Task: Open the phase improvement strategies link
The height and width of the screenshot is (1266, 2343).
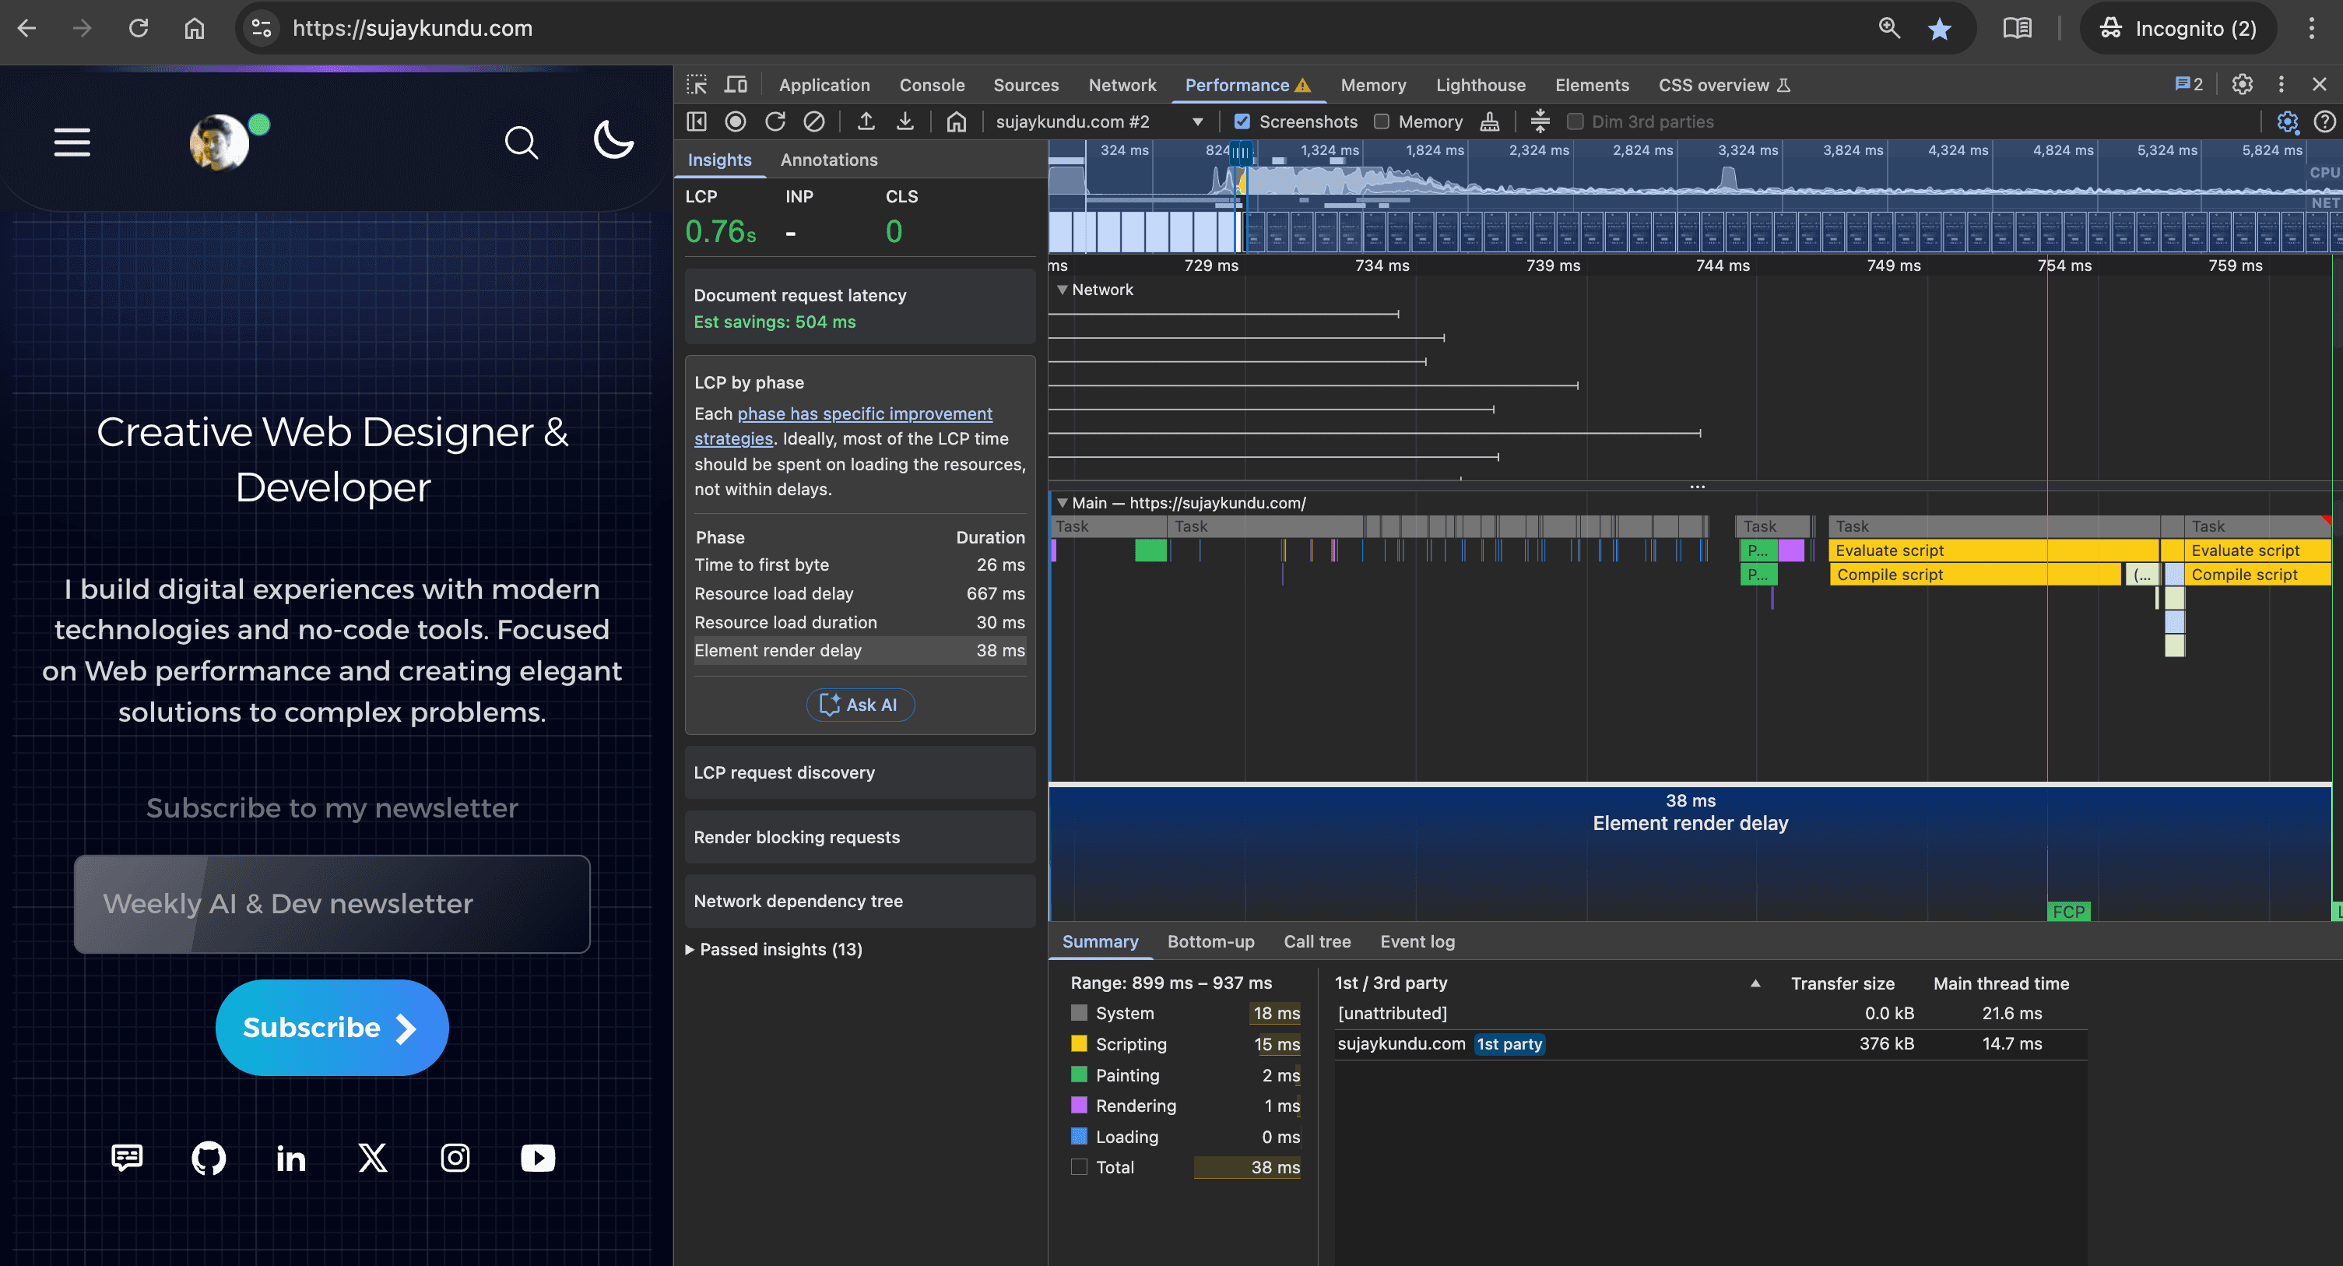Action: 865,413
